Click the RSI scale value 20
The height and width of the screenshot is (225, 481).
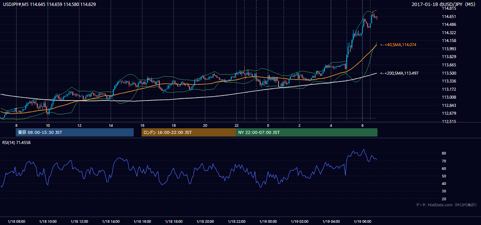point(444,199)
